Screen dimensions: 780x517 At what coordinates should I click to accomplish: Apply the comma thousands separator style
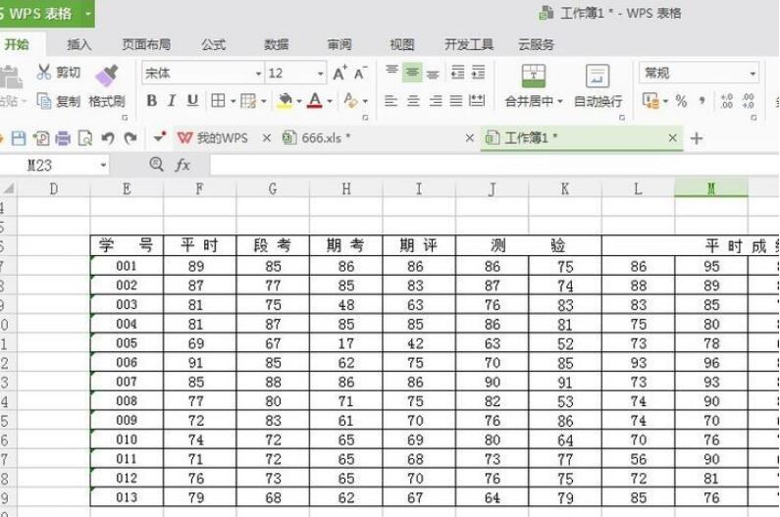tap(702, 101)
